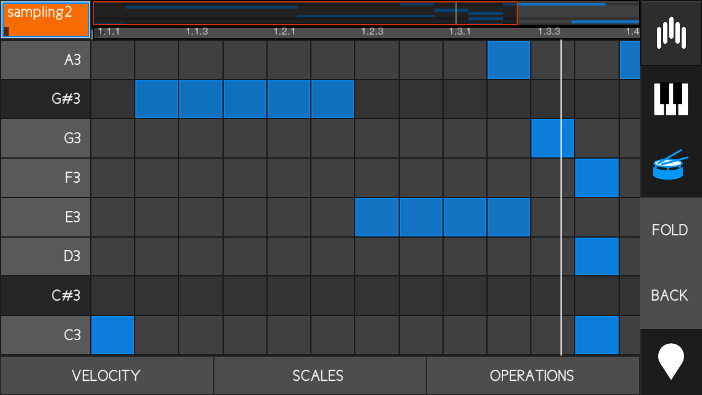Switch to piano keyboard view icon

click(670, 99)
